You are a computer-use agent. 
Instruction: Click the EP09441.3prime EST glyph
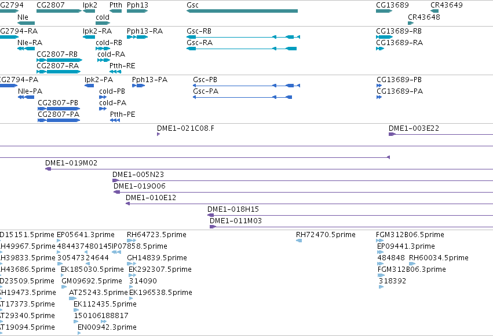click(x=381, y=252)
